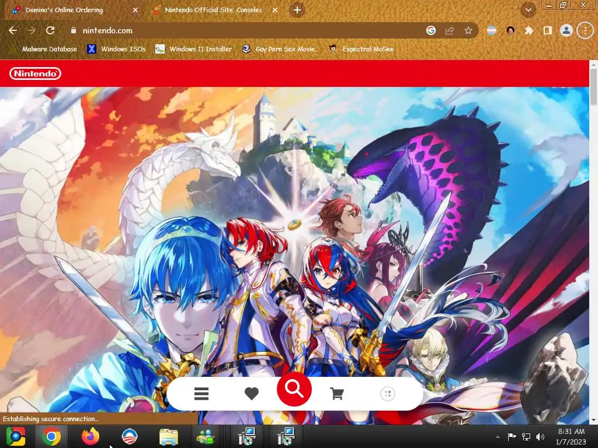This screenshot has width=598, height=448.
Task: Click the Obama logo taskbar icon
Action: [x=129, y=436]
